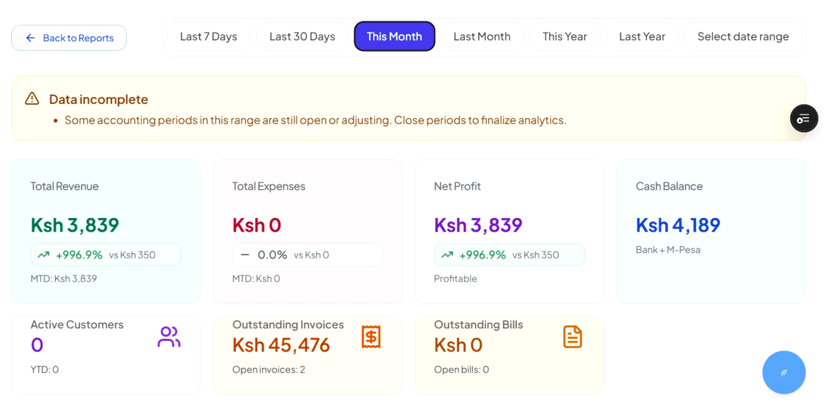Viewport: 826px width, 405px height.
Task: Click the Total Expenses 0.0% change badge
Action: pyautogui.click(x=307, y=255)
